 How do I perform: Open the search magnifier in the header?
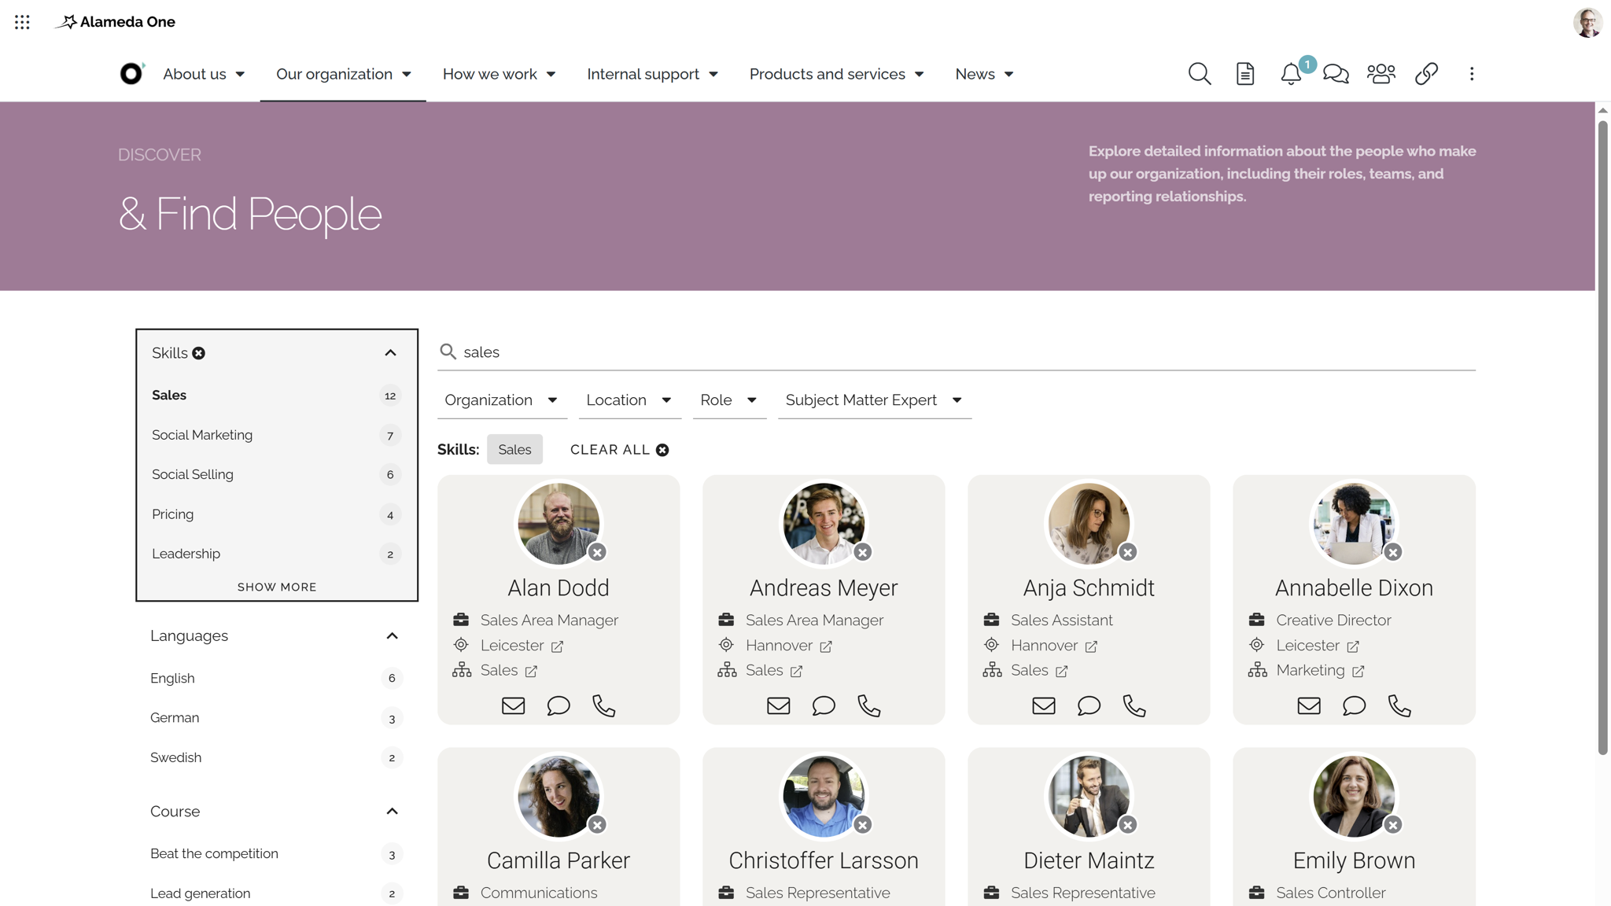(1200, 74)
